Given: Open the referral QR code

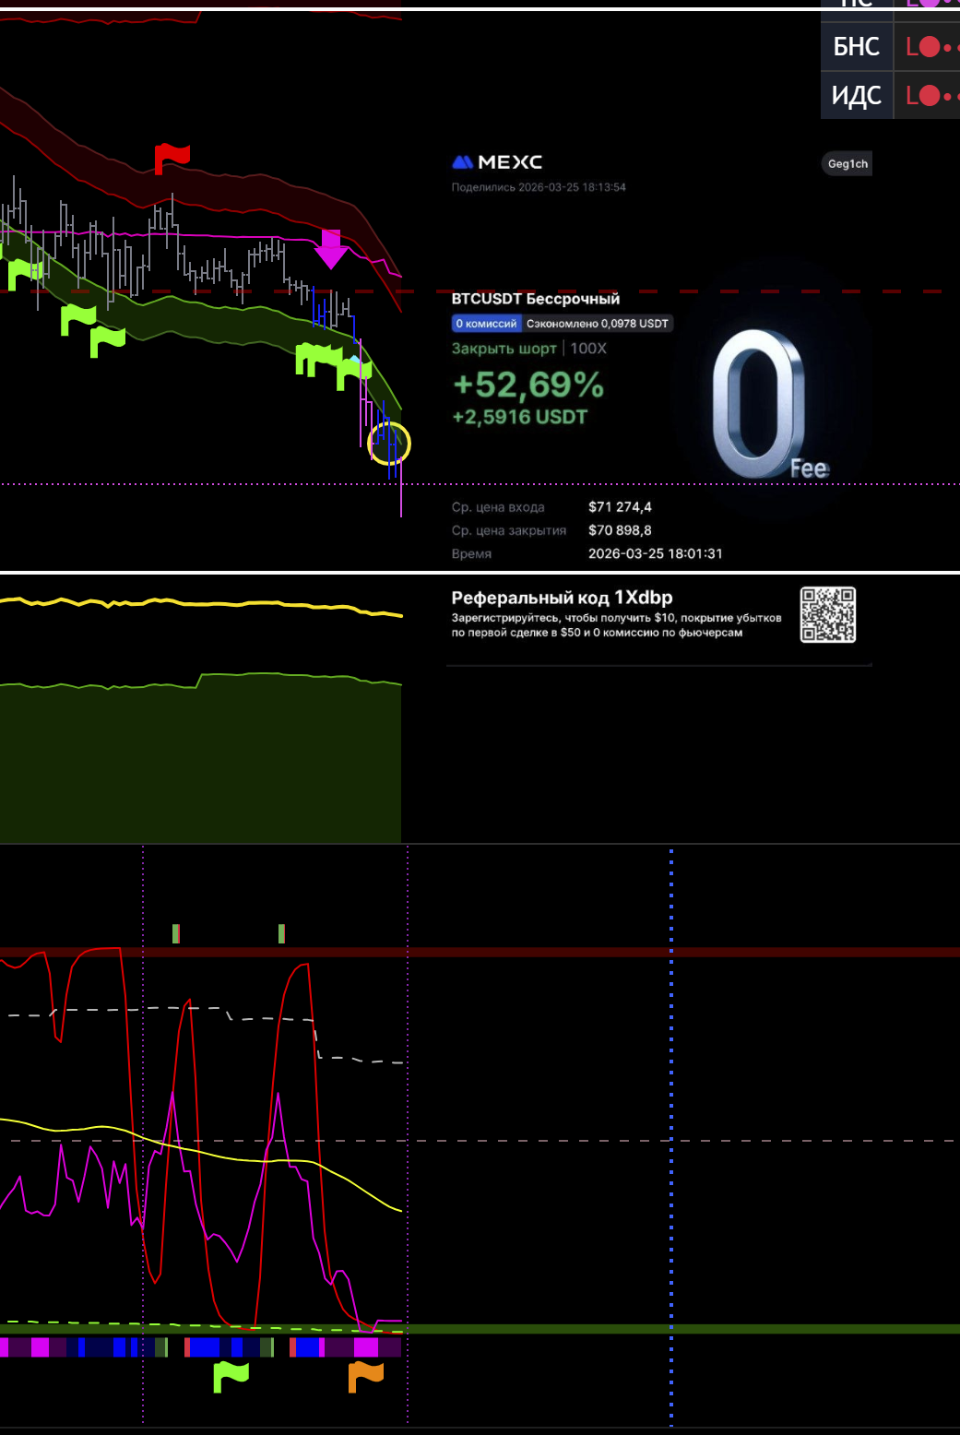Looking at the screenshot, I should (827, 614).
